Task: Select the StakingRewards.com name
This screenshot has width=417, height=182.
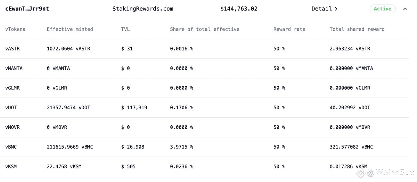Action: 142,9
